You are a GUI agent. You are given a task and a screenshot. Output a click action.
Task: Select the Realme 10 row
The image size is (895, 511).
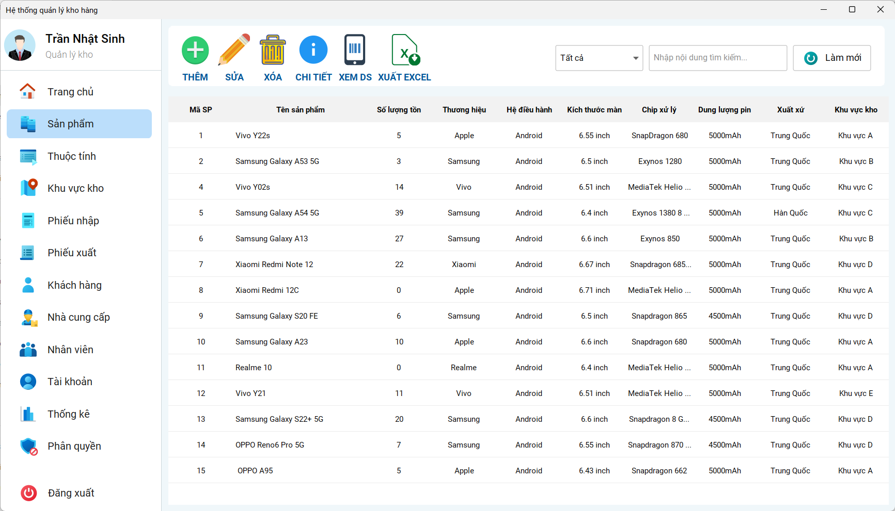click(x=528, y=368)
